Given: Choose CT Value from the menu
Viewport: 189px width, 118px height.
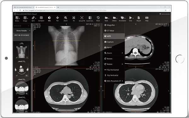Looking at the screenshot, I should pos(114,31).
